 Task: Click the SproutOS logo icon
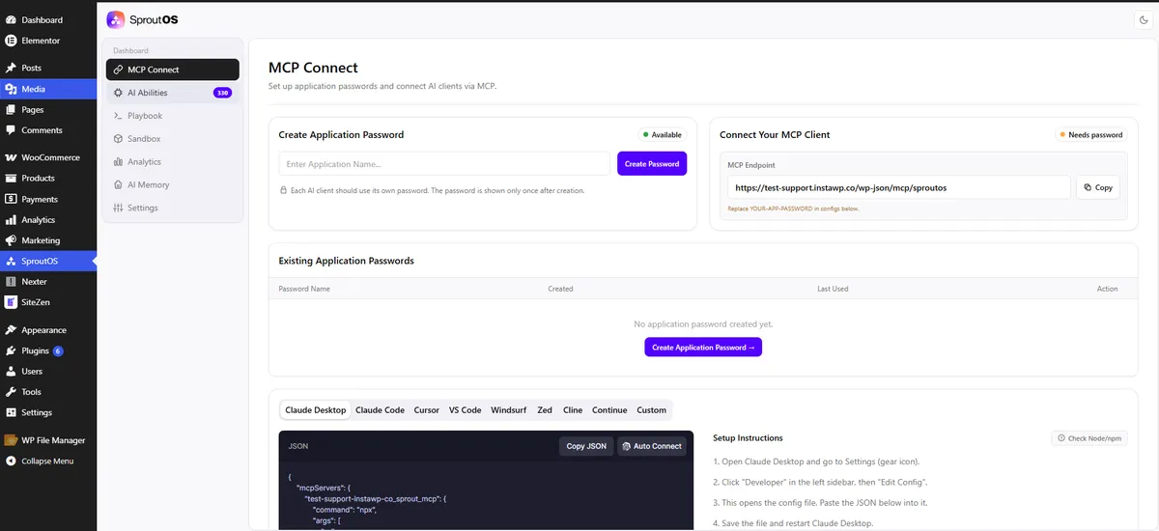click(115, 19)
